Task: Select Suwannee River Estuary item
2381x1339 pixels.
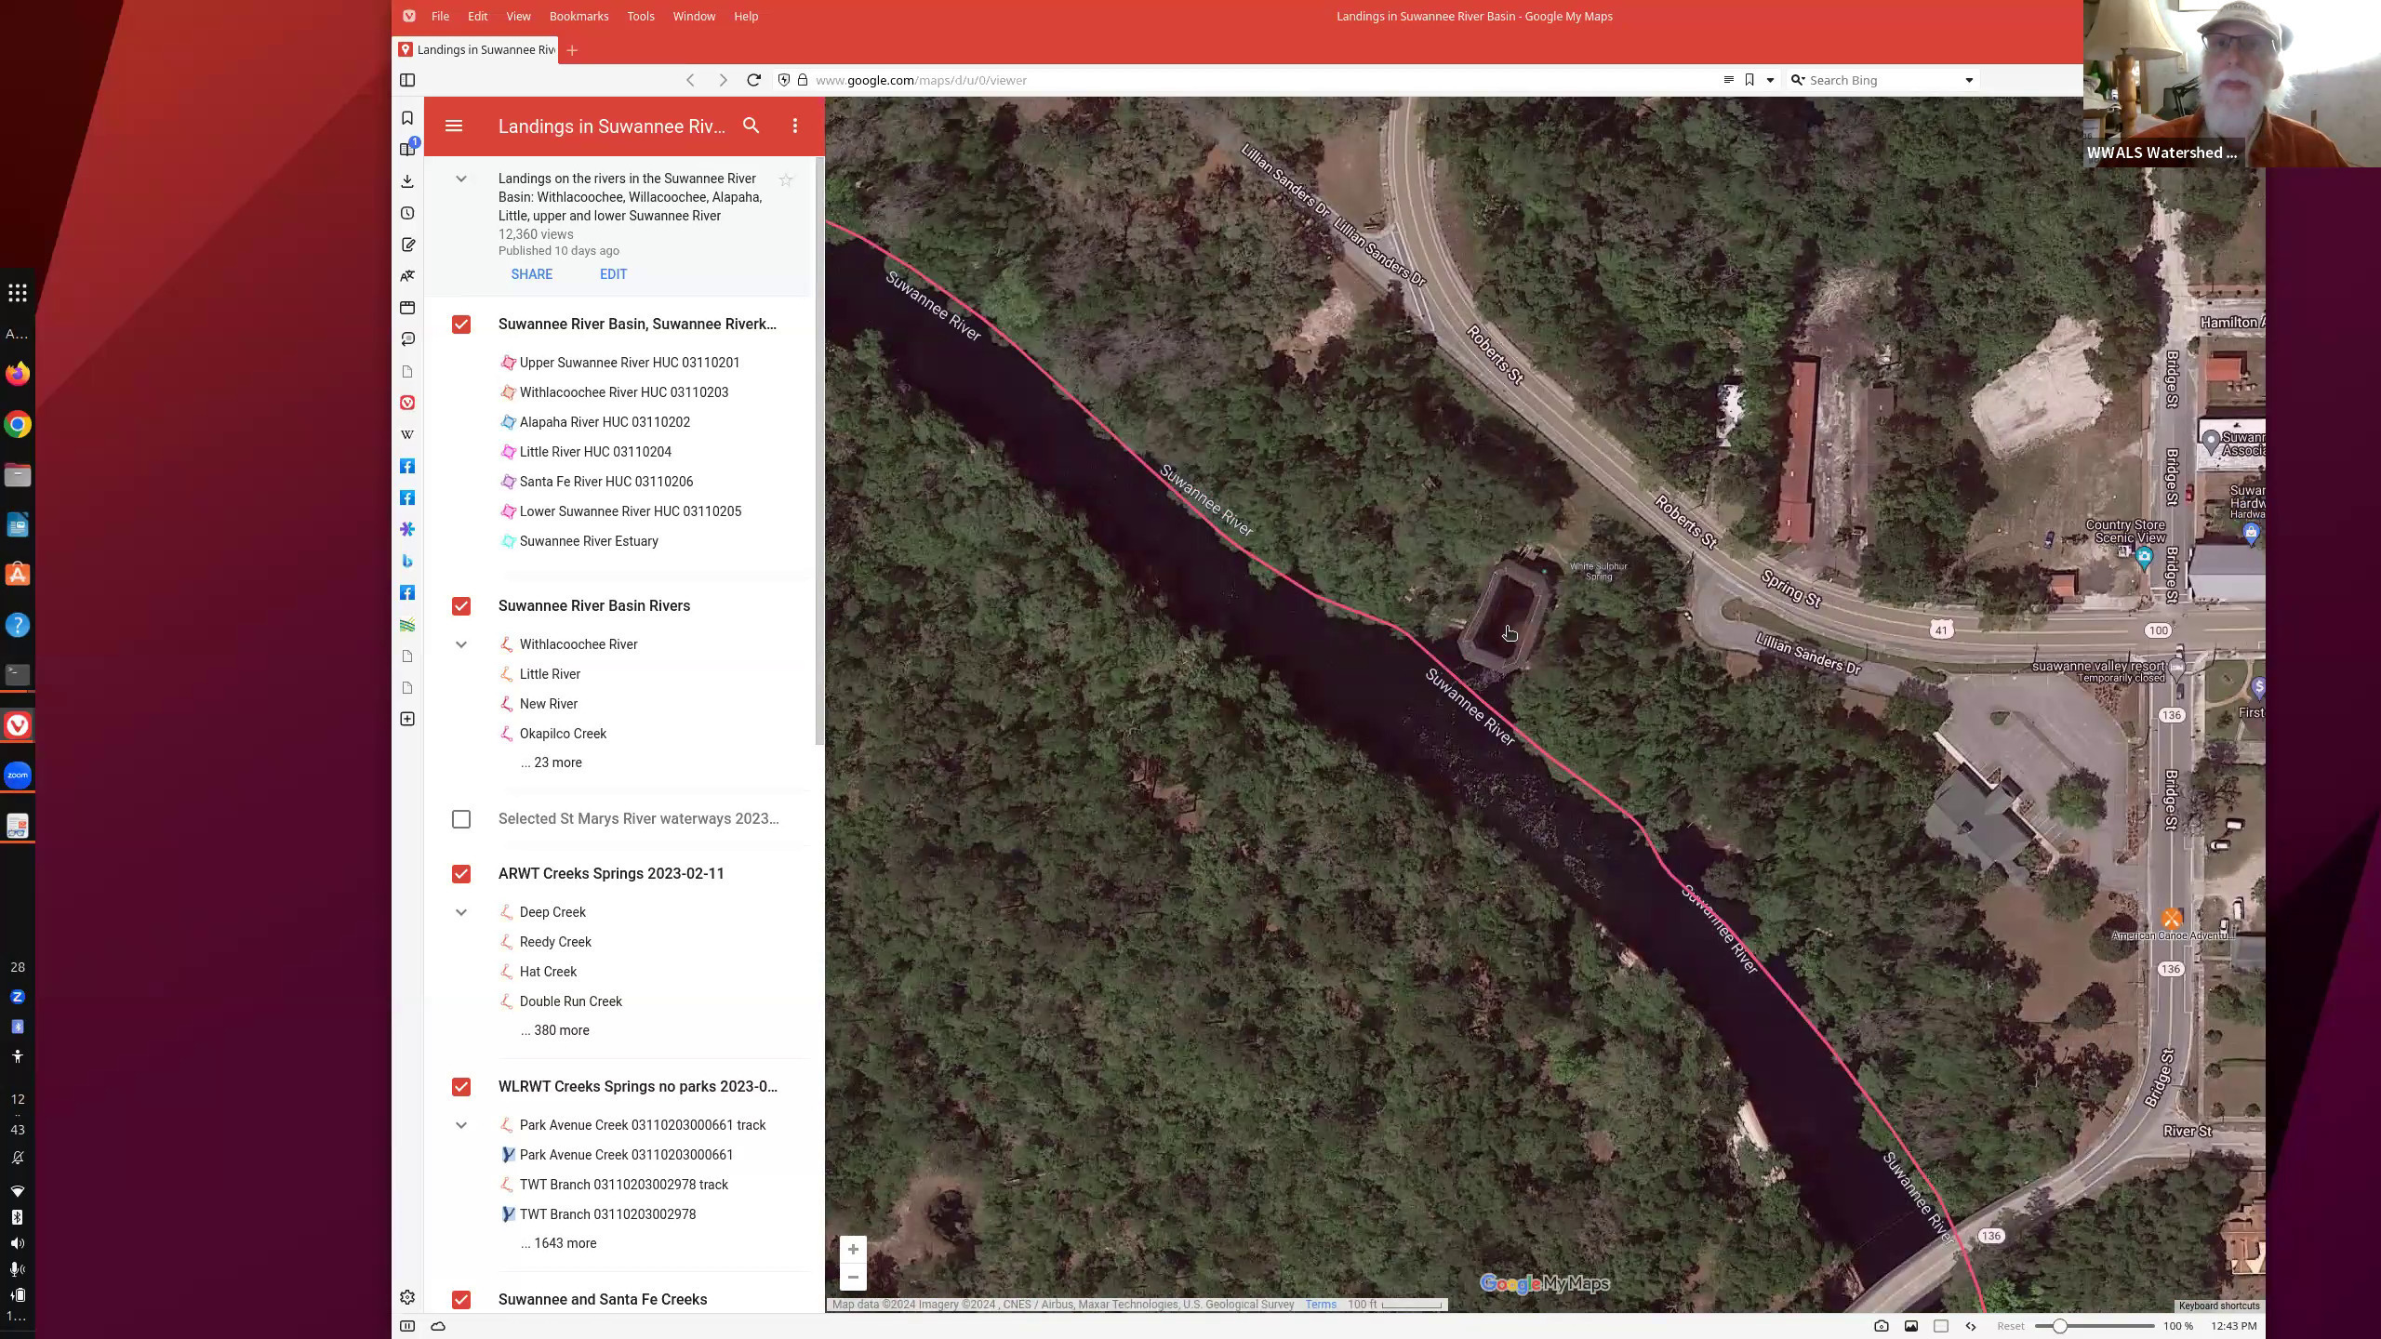Action: click(x=589, y=541)
